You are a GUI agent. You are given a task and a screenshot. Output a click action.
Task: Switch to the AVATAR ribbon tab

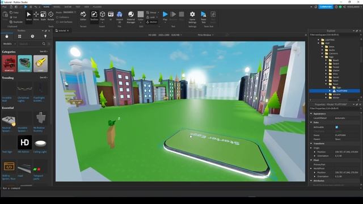pos(68,7)
